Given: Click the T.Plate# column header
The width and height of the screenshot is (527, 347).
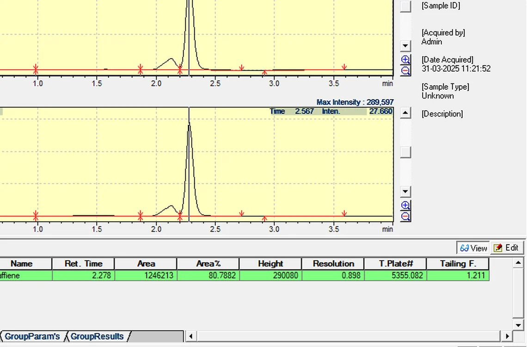Looking at the screenshot, I should pos(396,264).
